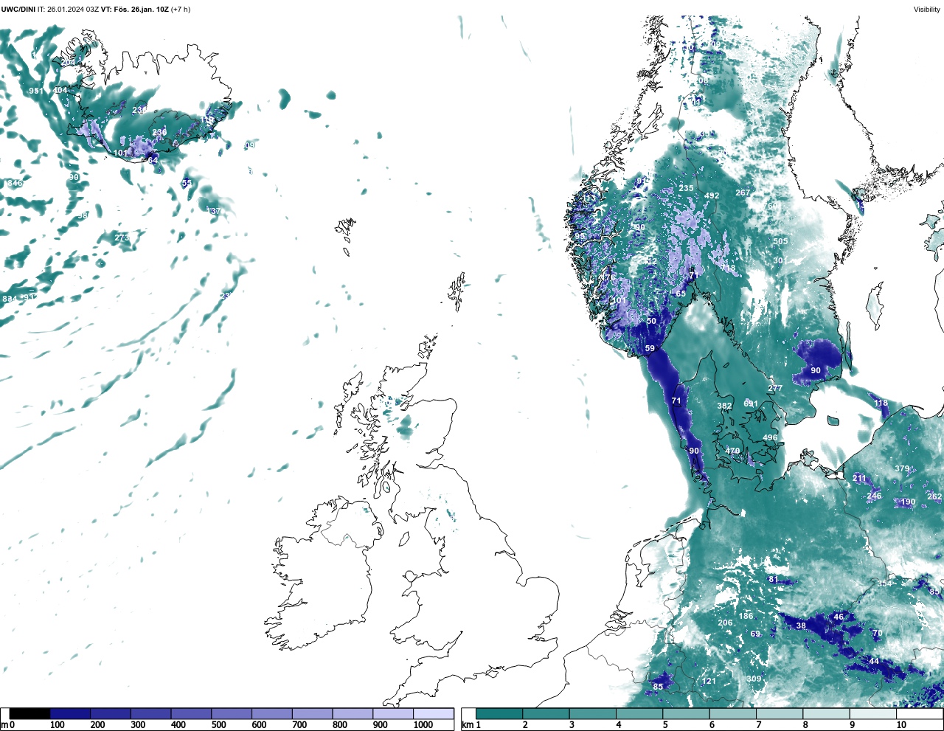This screenshot has width=944, height=731.
Task: Click the "44" value in southern Germany
Action: click(874, 661)
